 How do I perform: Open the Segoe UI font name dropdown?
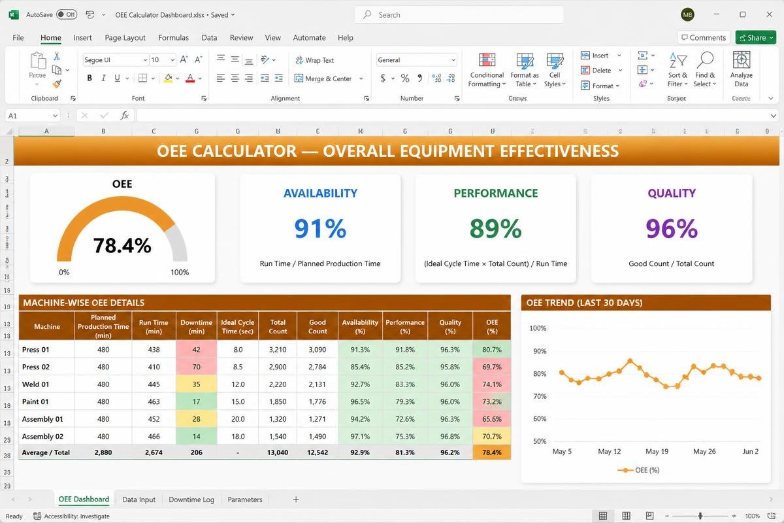click(x=145, y=60)
